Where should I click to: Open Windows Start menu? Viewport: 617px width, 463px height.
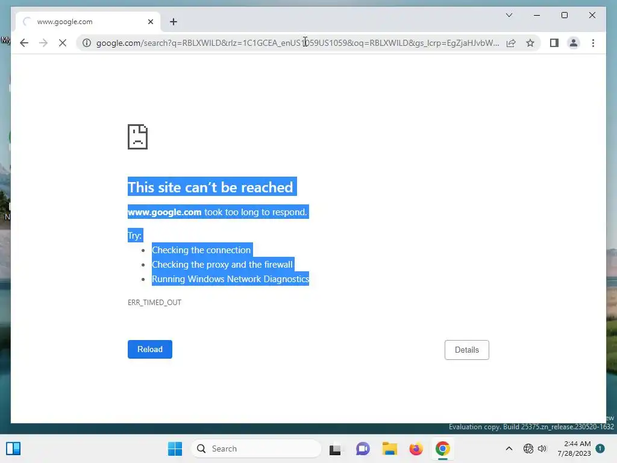[175, 449]
